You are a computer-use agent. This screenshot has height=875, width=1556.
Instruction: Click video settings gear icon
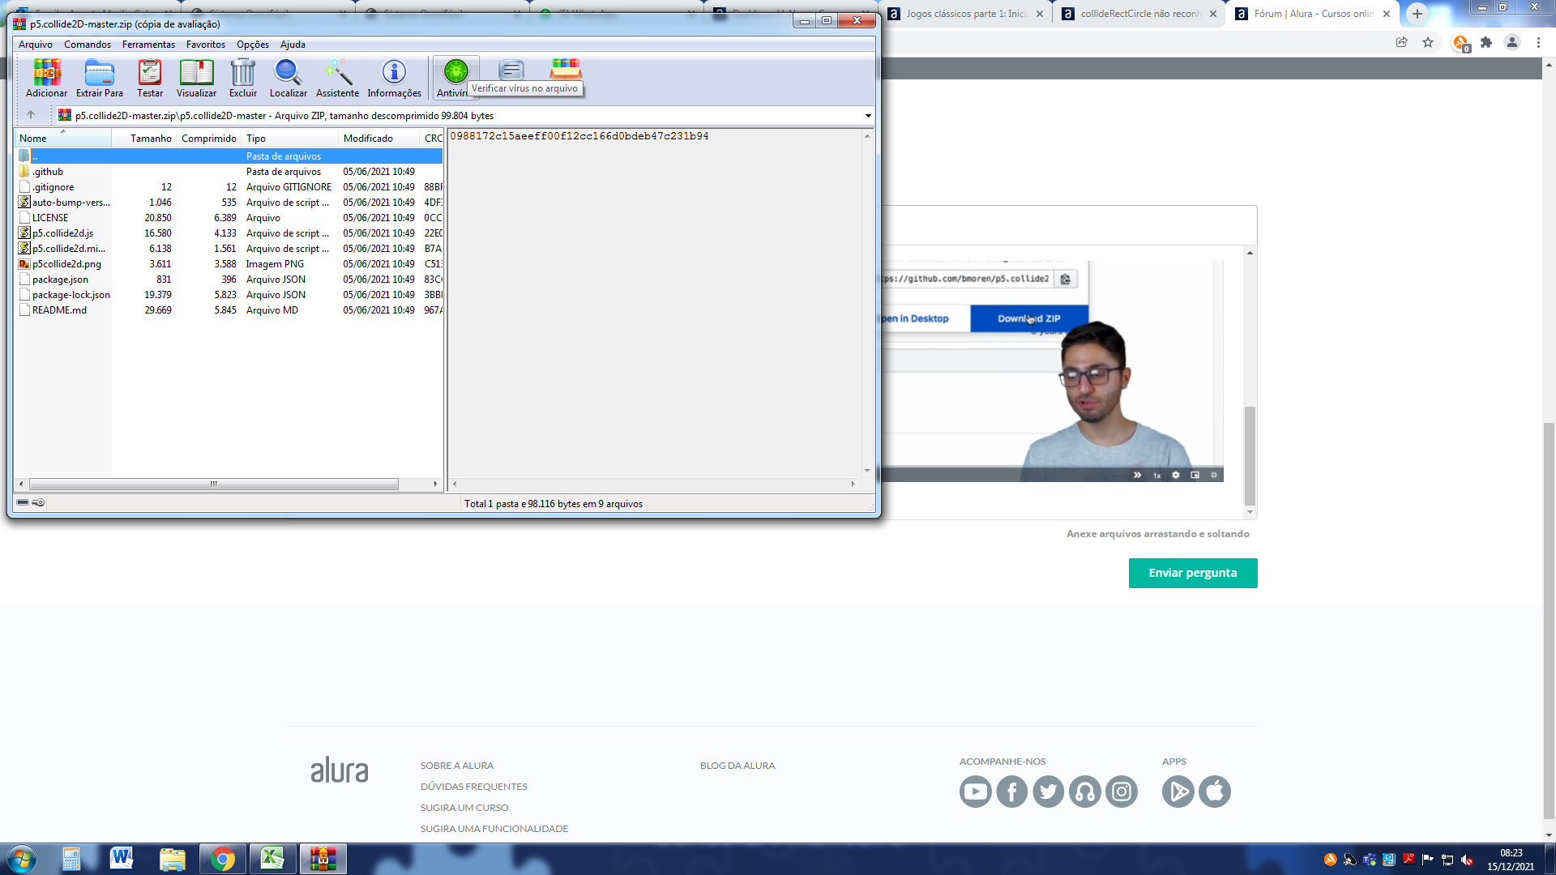click(1176, 475)
